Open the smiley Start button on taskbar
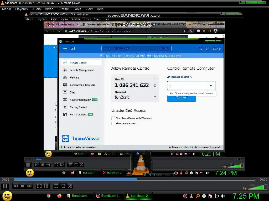Image resolution: width=269 pixels, height=201 pixels. 7,196
